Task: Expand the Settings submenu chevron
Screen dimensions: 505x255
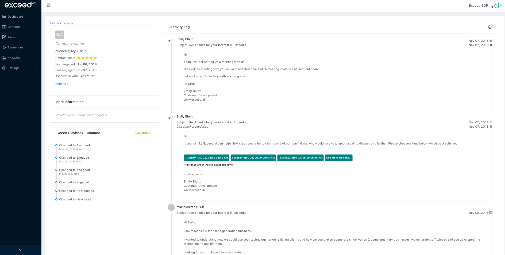Action: point(37,68)
